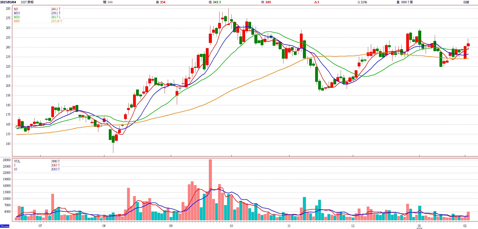Open the 2025/02/04 date field

click(x=8, y=2)
